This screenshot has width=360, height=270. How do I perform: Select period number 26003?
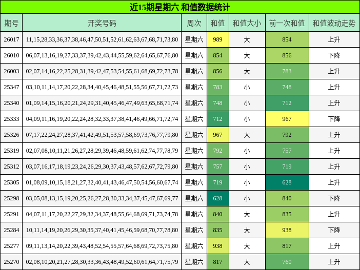tap(11, 71)
